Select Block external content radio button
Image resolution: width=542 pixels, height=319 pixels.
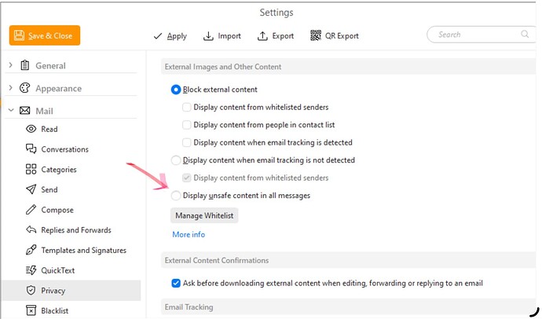[176, 90]
